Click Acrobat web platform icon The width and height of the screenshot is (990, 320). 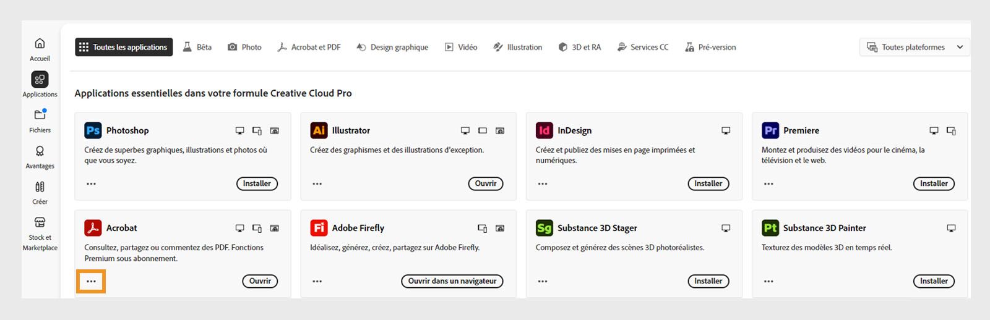275,228
